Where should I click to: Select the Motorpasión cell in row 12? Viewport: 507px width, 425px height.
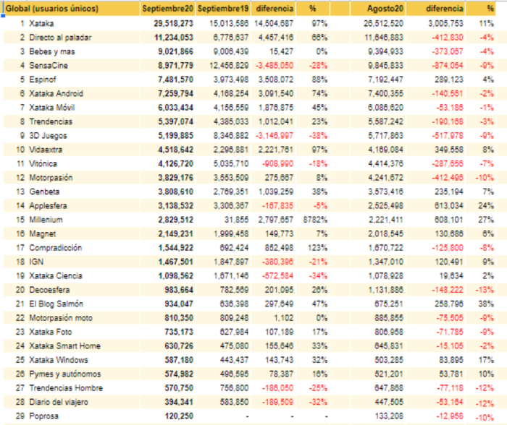click(51, 178)
